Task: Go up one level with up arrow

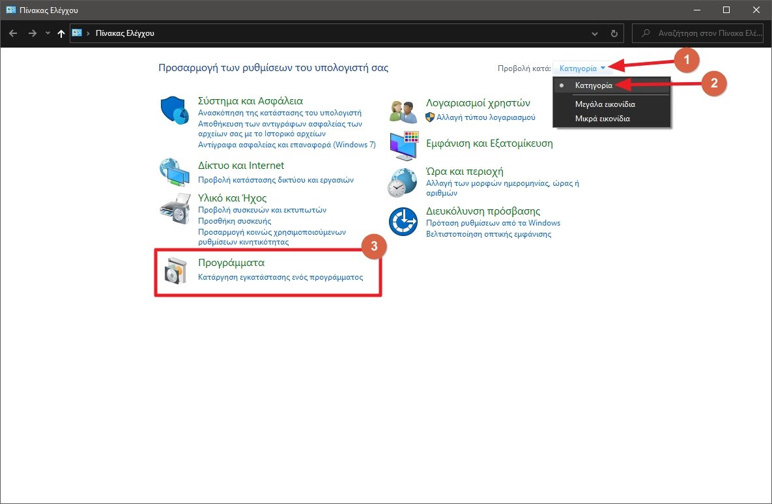Action: [61, 33]
